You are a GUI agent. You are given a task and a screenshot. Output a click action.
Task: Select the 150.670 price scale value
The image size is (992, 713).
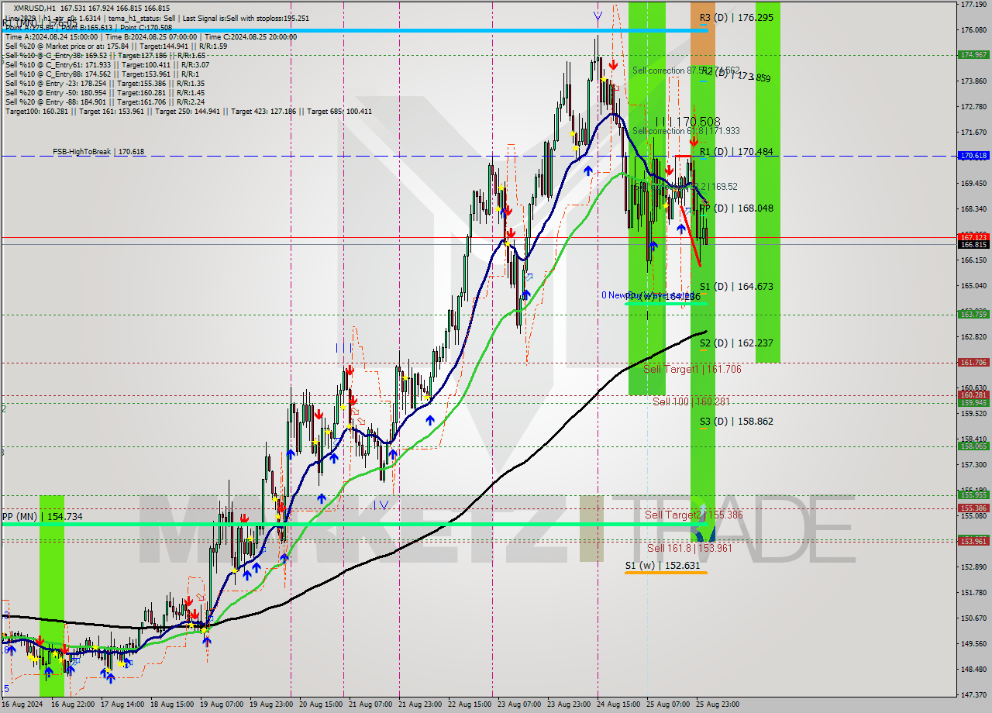973,618
